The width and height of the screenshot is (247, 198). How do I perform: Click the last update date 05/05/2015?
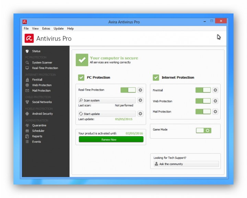tap(123, 119)
